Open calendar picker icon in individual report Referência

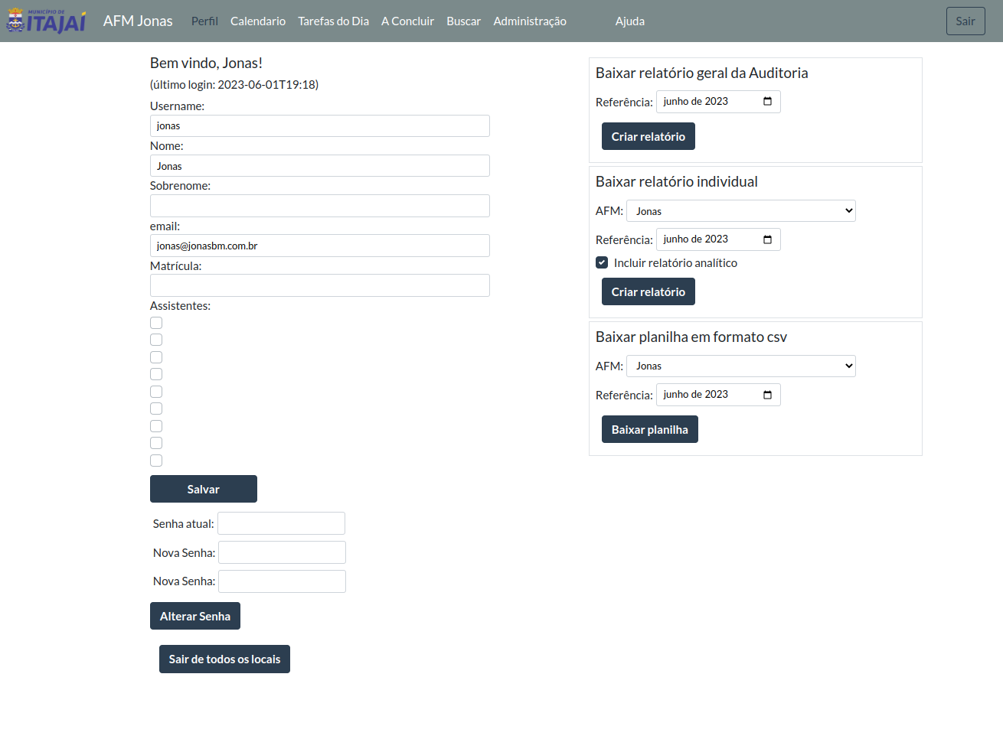pos(767,239)
